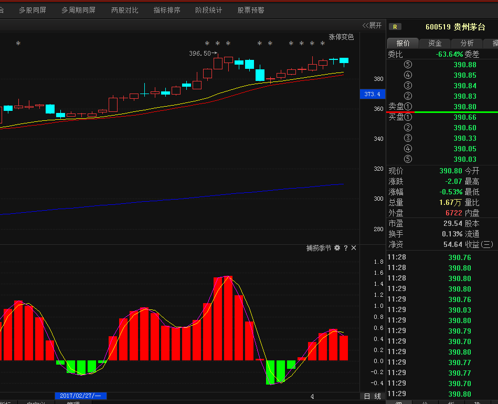The height and width of the screenshot is (404, 498).
Task: Select buy level ③ price 390.33
Action: (x=464, y=138)
